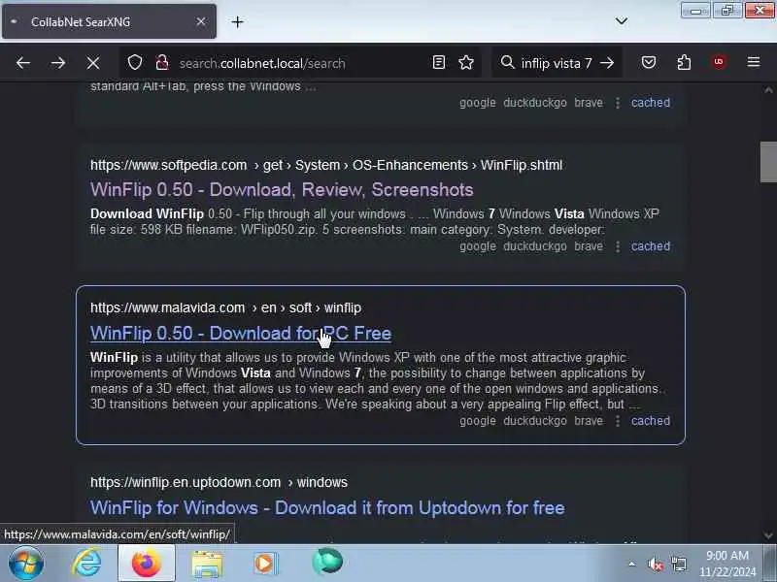The height and width of the screenshot is (582, 777).
Task: Open the clock showing 9:00 AM
Action: [x=727, y=564]
